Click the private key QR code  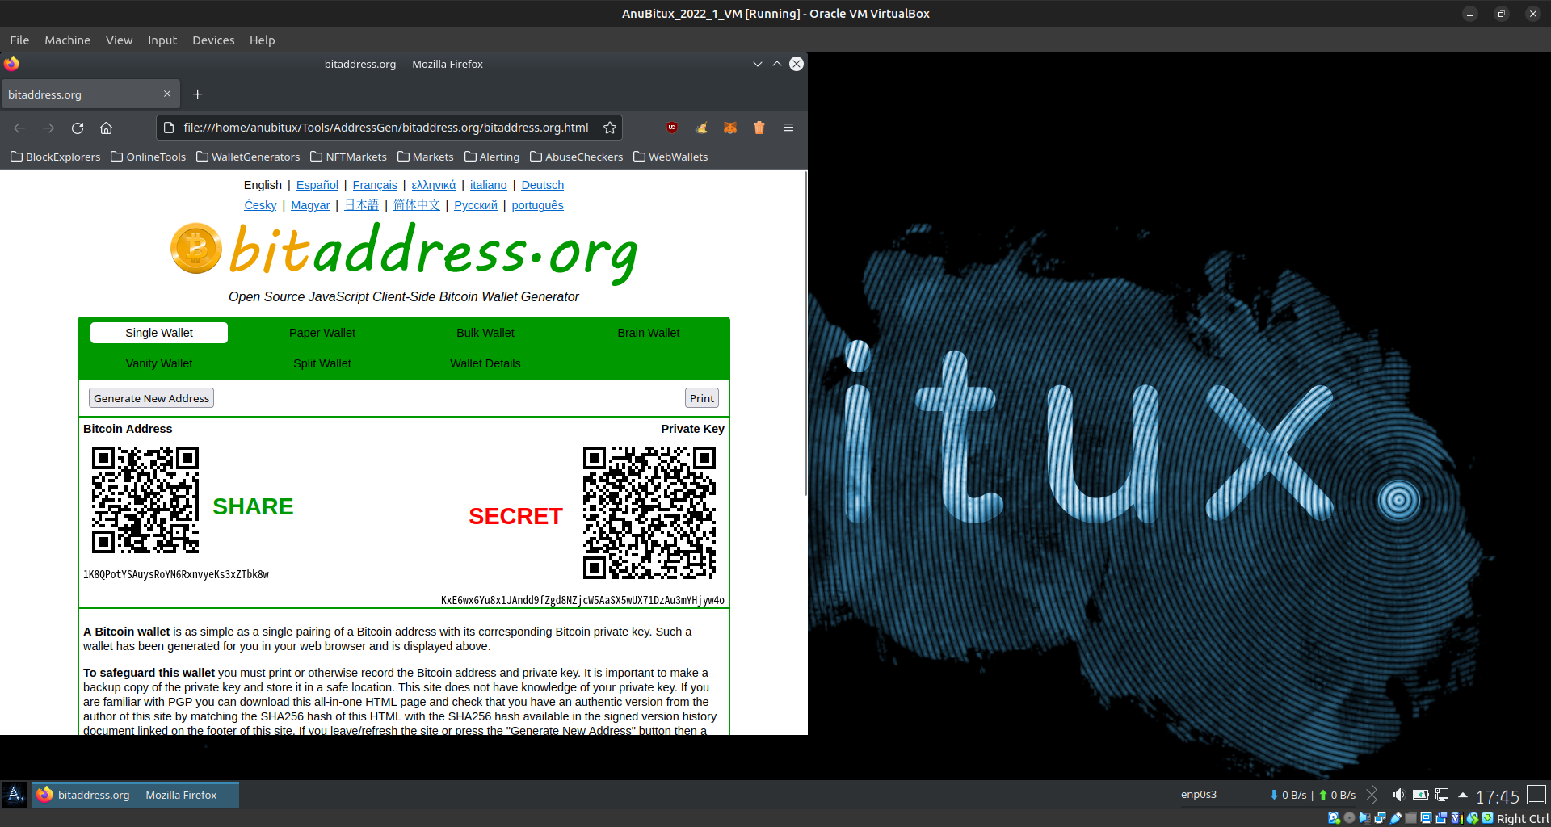pos(649,513)
